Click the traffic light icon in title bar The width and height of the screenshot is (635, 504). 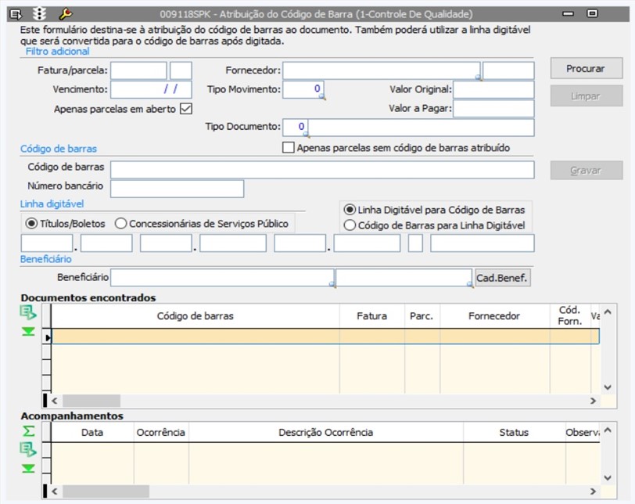[x=39, y=13]
